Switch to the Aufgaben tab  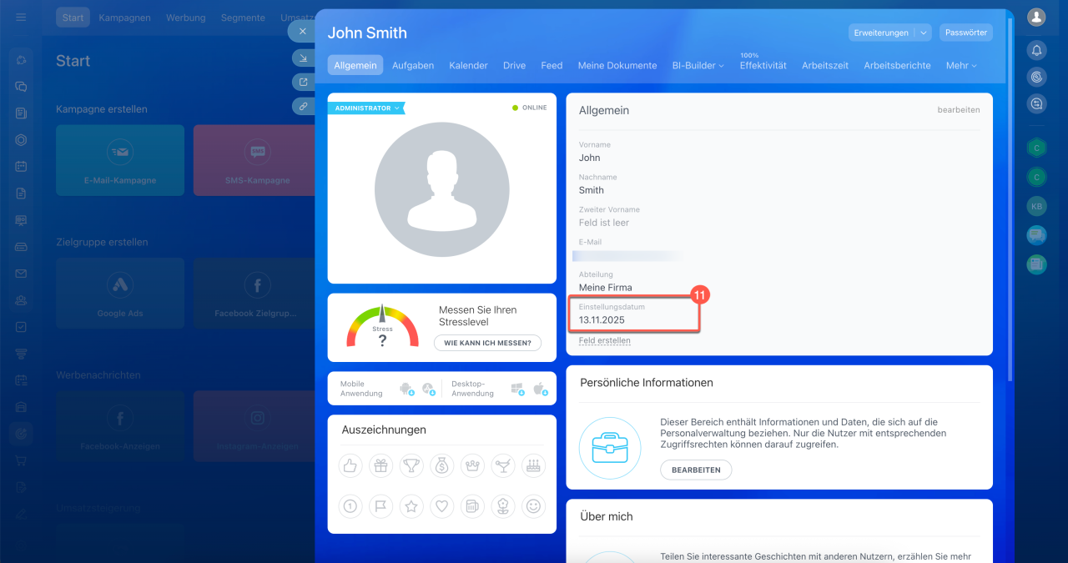click(413, 65)
